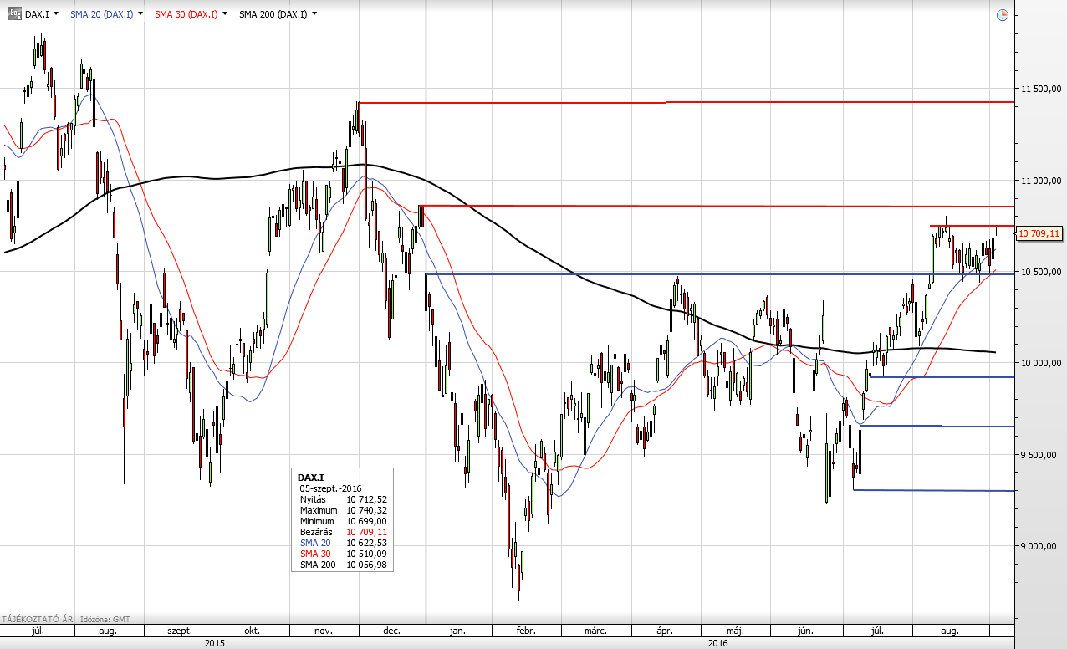Click the febr. label on time axis
Image resolution: width=1067 pixels, height=649 pixels.
(526, 631)
